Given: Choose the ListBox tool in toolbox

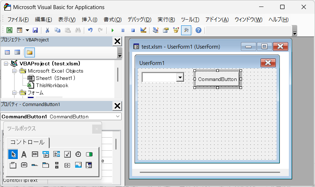Looking at the screenshot, I should pyautogui.click(x=57, y=154).
